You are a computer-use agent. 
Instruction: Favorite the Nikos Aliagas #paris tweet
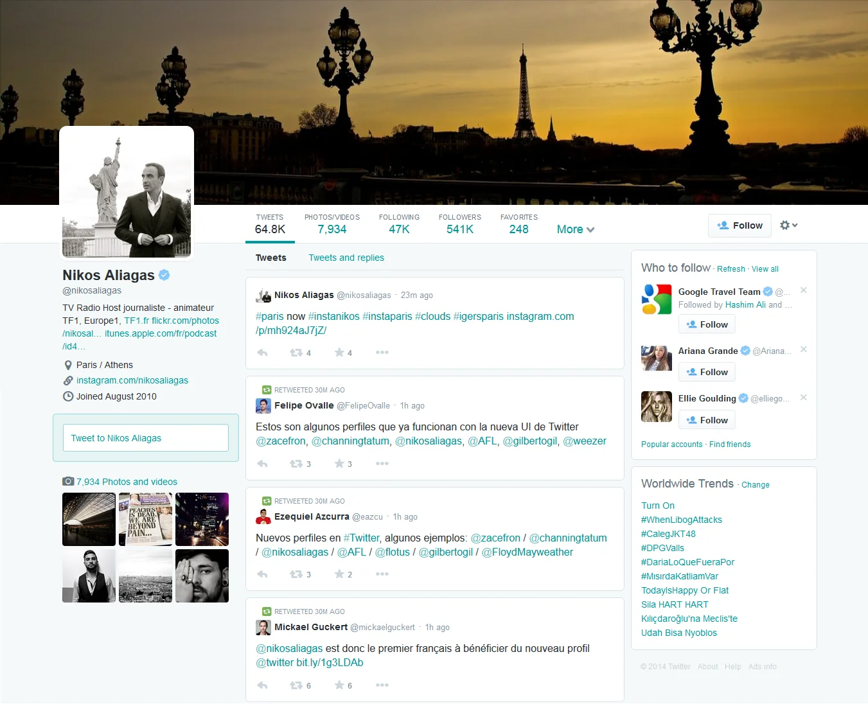pos(339,352)
